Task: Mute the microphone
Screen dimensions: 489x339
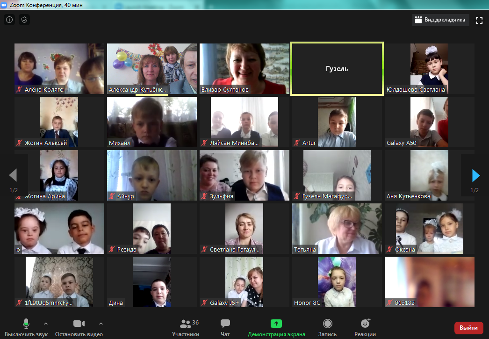Action: coord(26,328)
